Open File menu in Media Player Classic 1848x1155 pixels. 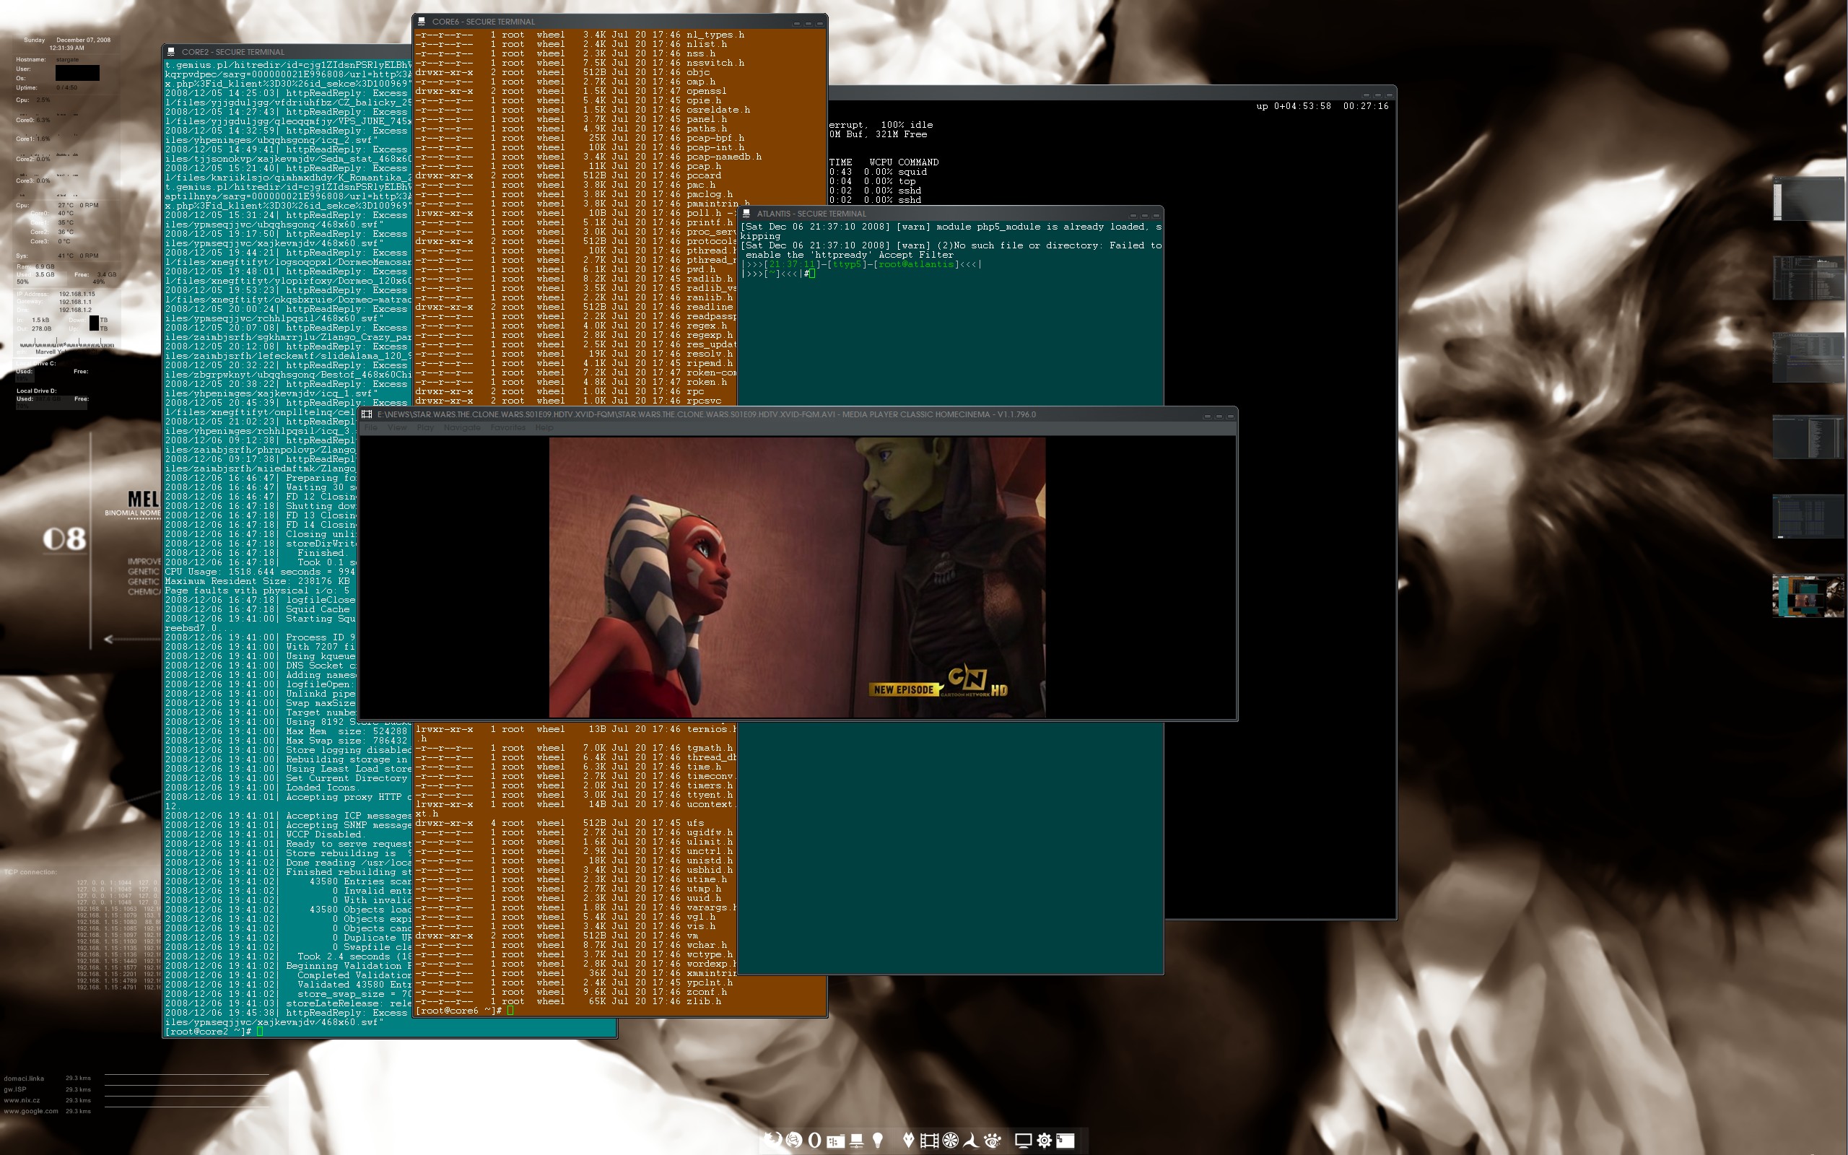370,428
